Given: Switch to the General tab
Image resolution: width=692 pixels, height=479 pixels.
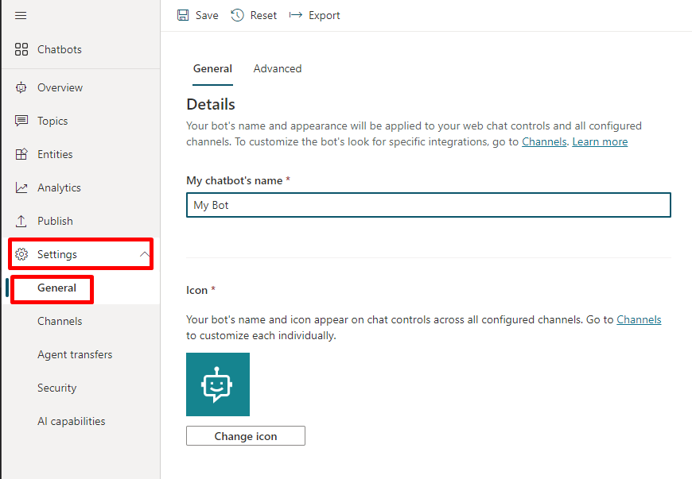Looking at the screenshot, I should click(x=212, y=69).
